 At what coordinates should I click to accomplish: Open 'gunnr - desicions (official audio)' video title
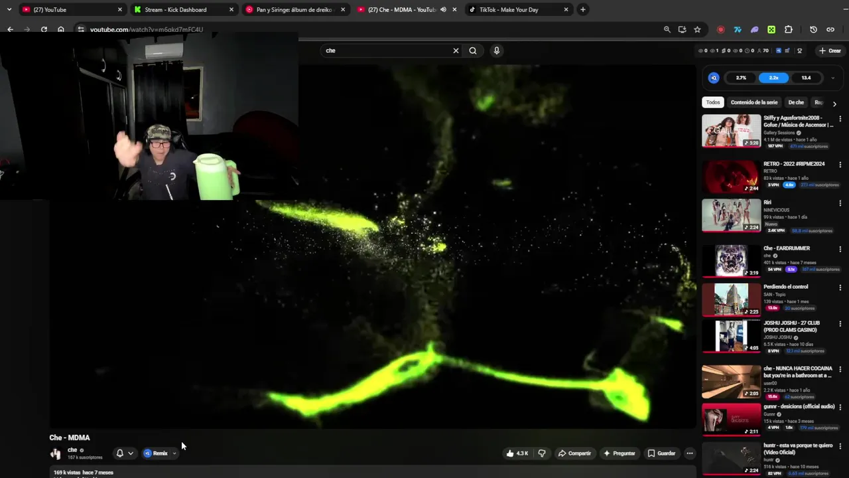(x=799, y=406)
